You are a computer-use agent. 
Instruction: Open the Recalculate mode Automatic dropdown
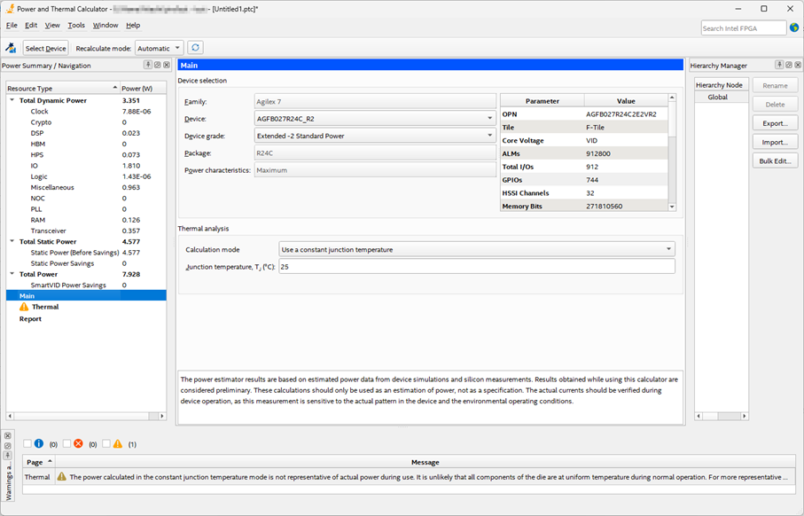160,48
